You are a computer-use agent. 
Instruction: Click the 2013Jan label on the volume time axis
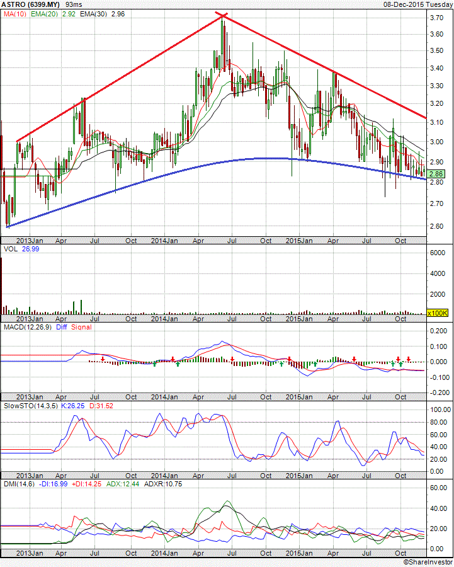[30, 319]
